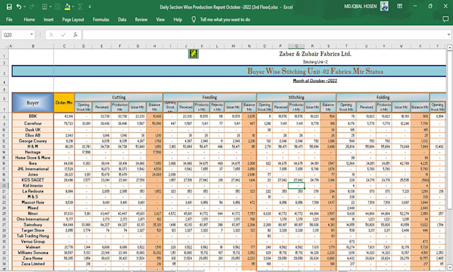Click the vertical scrollbar thumb
Image resolution: width=453 pixels, height=272 pixels.
point(450,130)
